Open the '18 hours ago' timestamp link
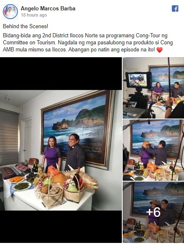Screen dimensions: 184x245 point(34,15)
